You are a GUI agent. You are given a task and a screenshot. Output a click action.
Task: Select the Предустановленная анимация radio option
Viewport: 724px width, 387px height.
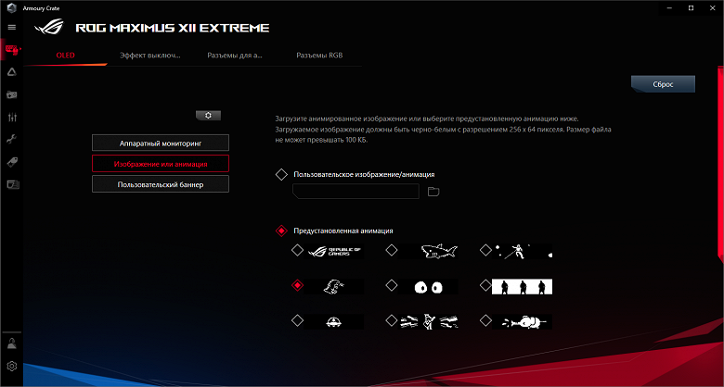coord(281,231)
